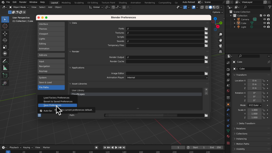Add an asset library with plus button
272x153 pixels.
pos(206,89)
